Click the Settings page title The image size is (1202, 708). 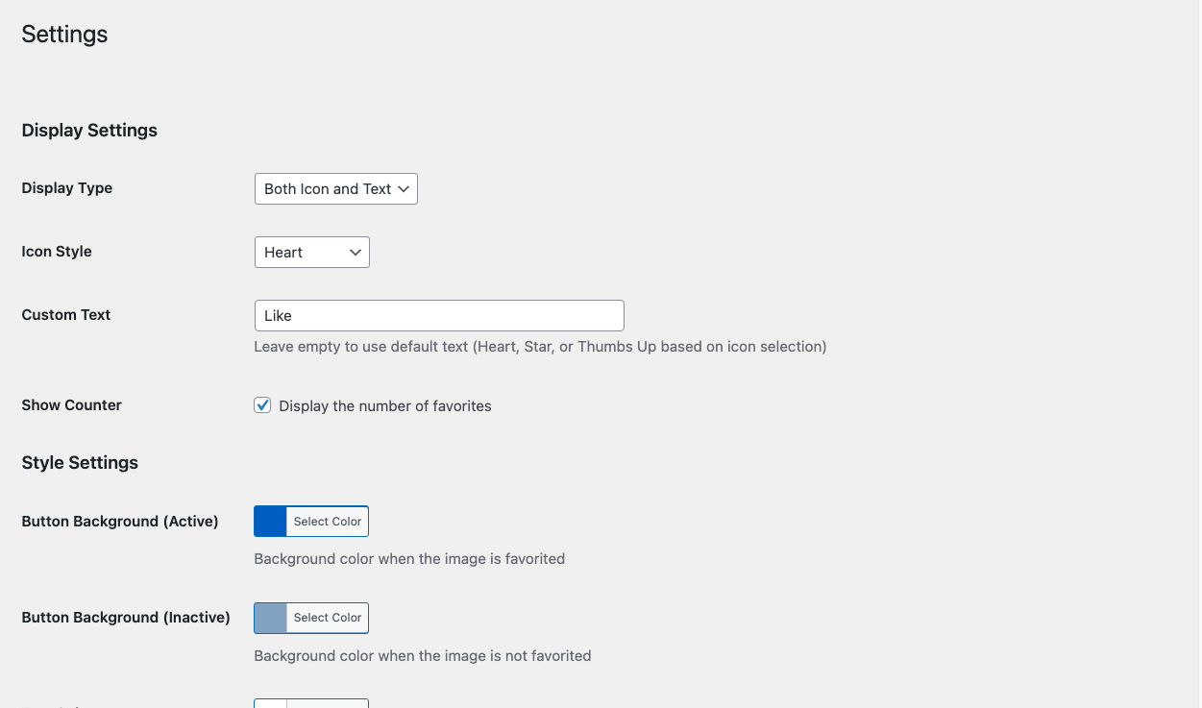pos(64,35)
